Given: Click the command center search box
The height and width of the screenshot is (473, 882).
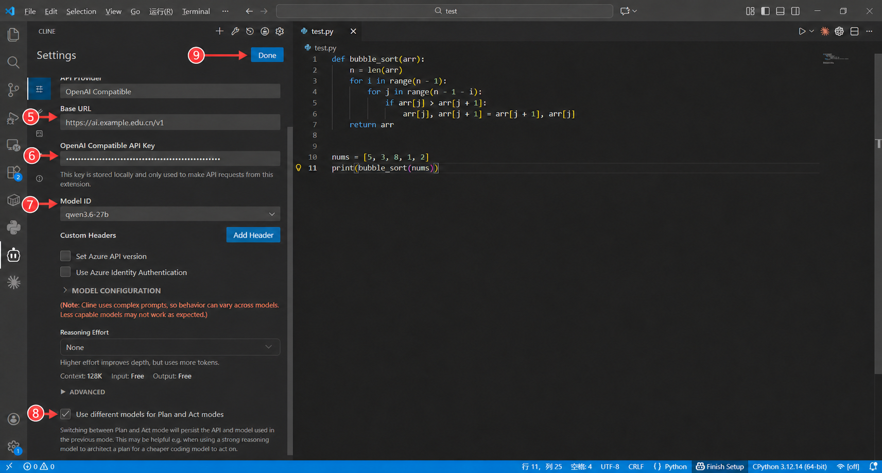Looking at the screenshot, I should coord(444,11).
